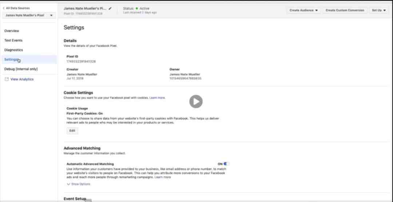This screenshot has width=393, height=202.
Task: Click the Pixel ID number under Details
Action: [x=81, y=61]
